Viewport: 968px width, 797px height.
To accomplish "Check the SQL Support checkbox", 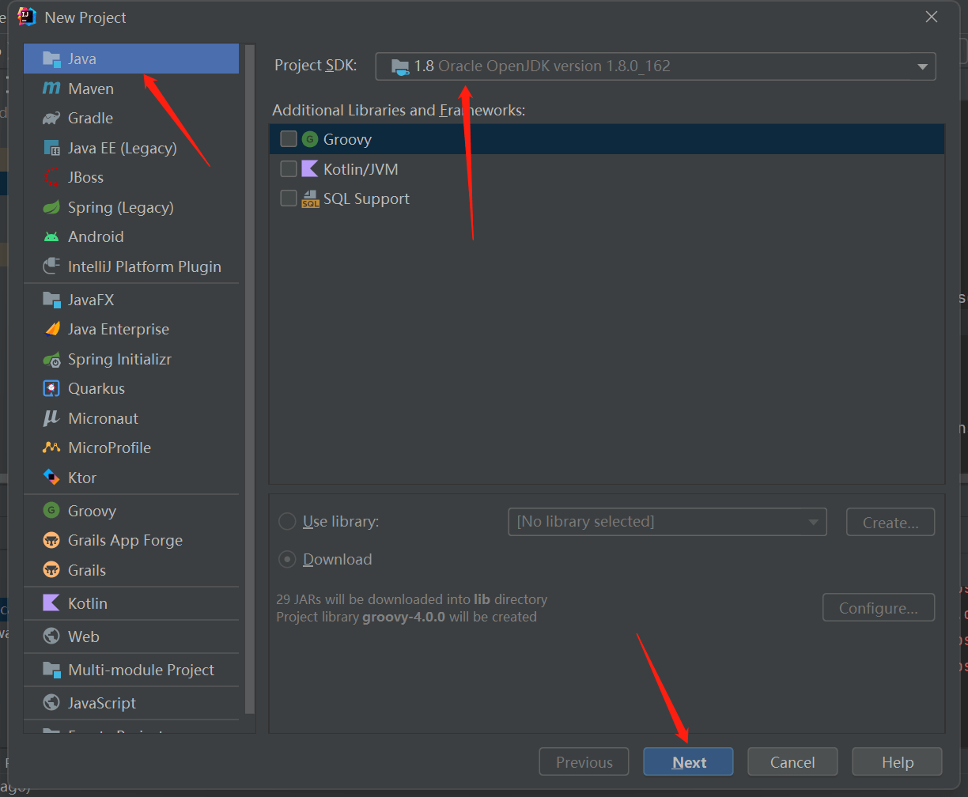I will [x=289, y=198].
